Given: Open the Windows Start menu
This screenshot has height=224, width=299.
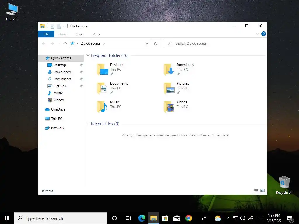Looking at the screenshot, I should pos(7,218).
